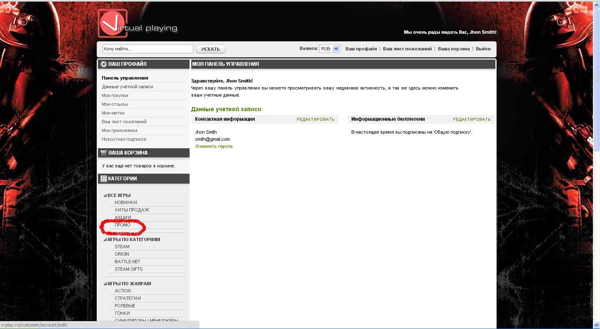Open Ваш лист пожеланий in top bar
600x329 pixels.
(407, 49)
